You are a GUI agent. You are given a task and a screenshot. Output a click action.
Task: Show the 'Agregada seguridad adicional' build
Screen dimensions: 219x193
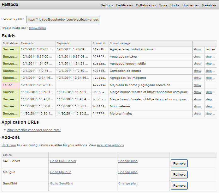197,49
